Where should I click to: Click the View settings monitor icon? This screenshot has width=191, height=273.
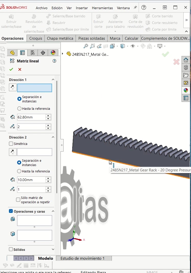click(160, 46)
